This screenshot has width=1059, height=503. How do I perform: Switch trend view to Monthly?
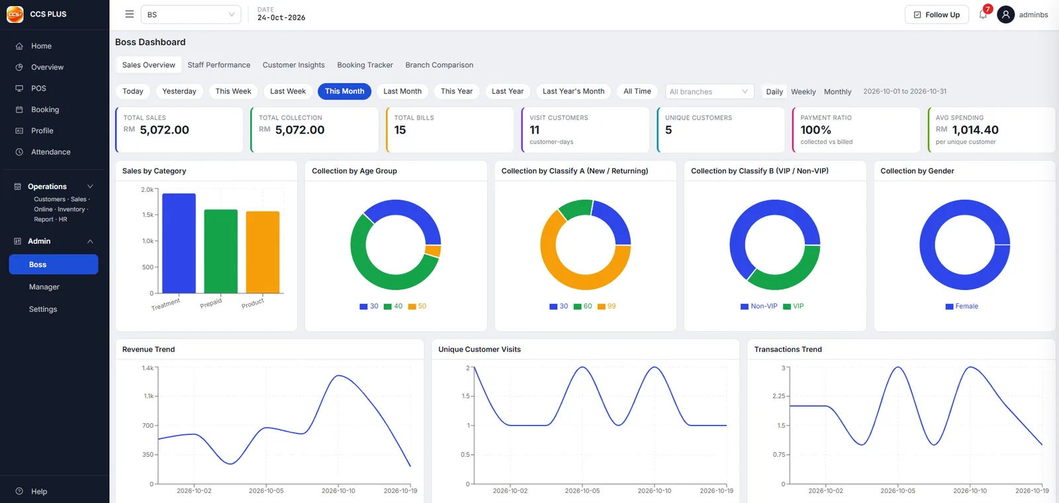[838, 92]
